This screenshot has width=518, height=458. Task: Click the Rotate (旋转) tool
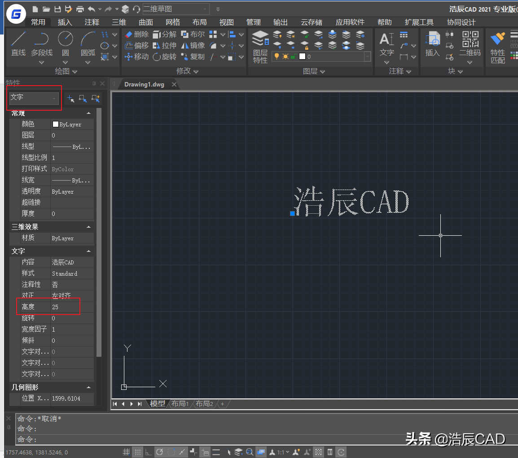165,57
